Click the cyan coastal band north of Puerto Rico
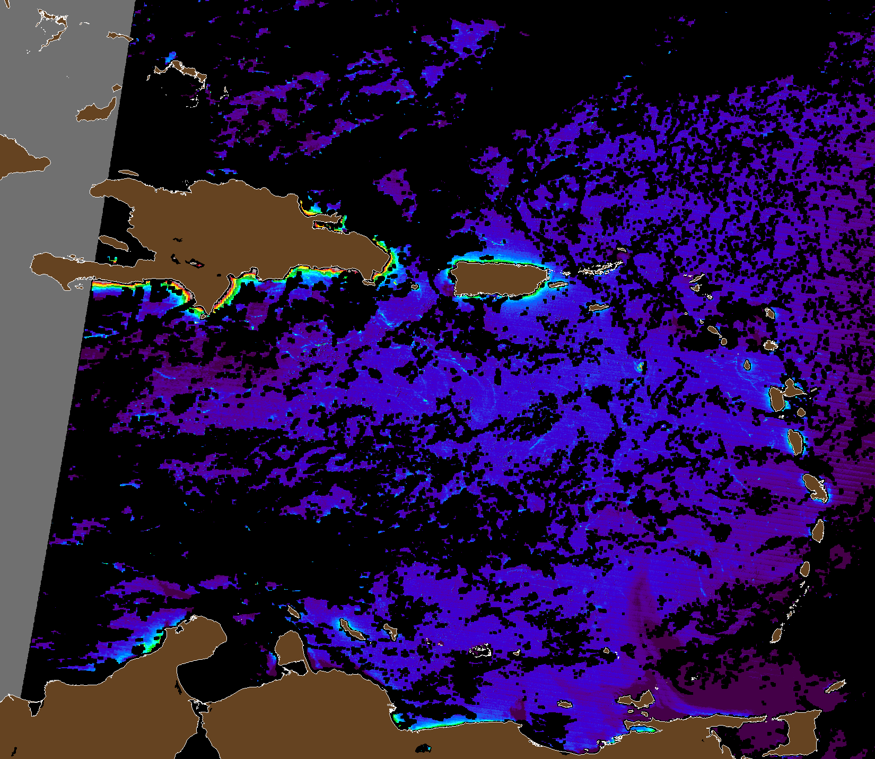This screenshot has height=759, width=875. (x=498, y=260)
